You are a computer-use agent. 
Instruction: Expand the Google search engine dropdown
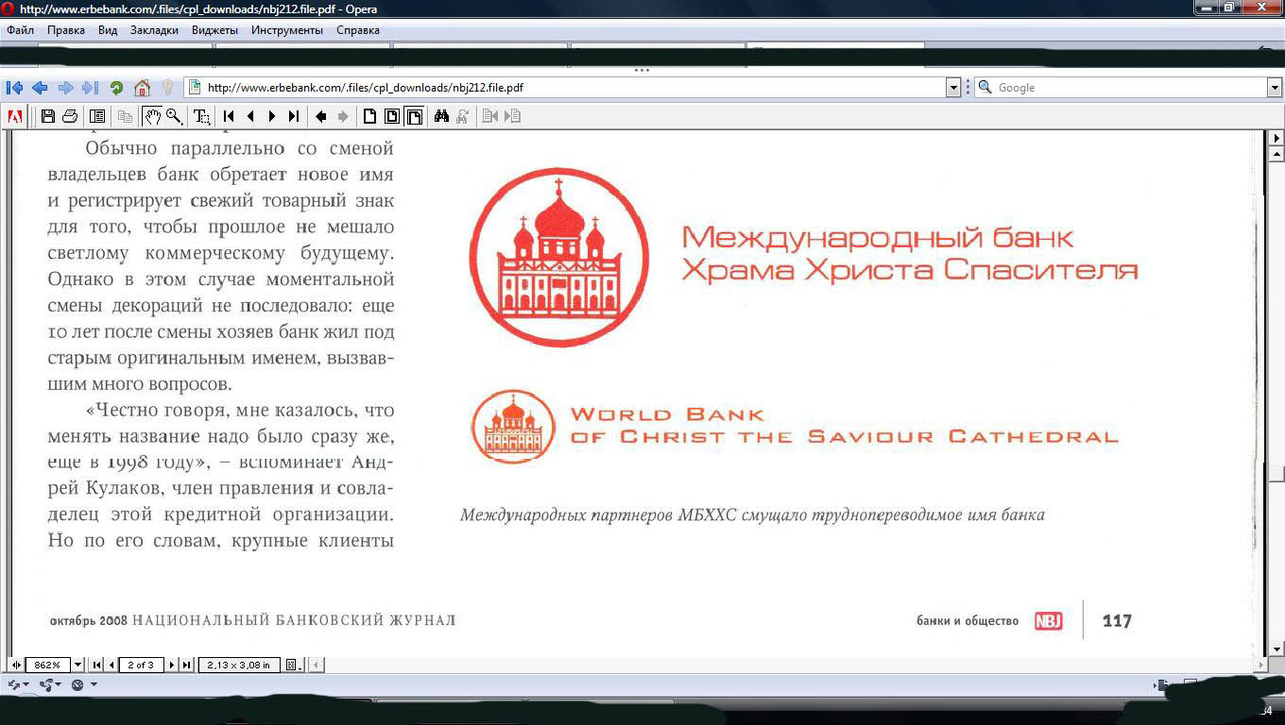tap(1274, 88)
